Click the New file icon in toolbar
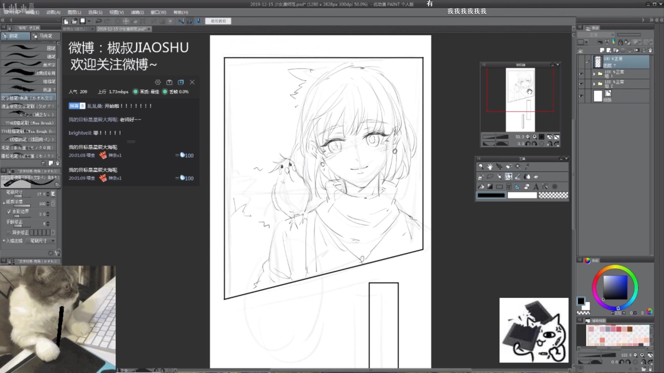 click(x=66, y=21)
